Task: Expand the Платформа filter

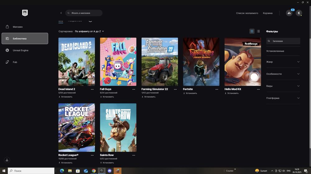Action: (x=283, y=98)
